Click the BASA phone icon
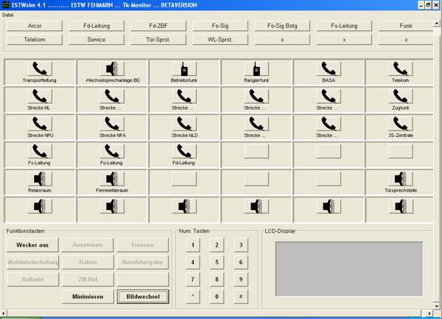442x319 pixels. (x=328, y=69)
